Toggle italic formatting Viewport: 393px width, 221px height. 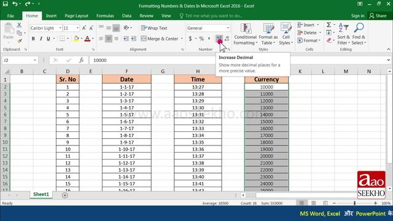pyautogui.click(x=41, y=39)
